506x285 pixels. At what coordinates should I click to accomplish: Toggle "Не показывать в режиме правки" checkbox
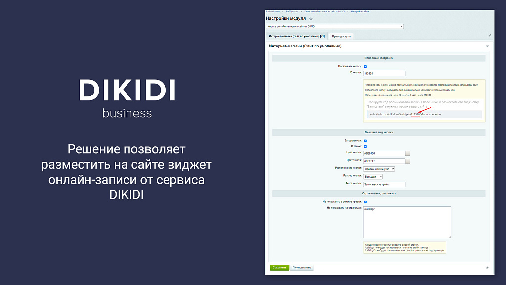(x=365, y=202)
